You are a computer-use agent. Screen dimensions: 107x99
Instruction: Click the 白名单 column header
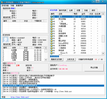pyautogui.click(x=98, y=14)
